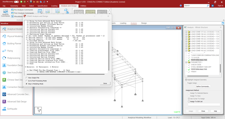This screenshot has width=225, height=119.
Task: Open the Analysis Commands ribbon icon
Action: tap(5, 13)
